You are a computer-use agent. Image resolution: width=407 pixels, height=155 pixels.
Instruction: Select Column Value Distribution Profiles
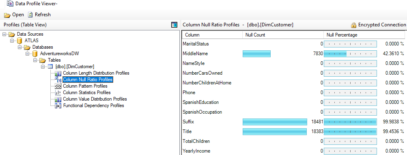coord(95,99)
